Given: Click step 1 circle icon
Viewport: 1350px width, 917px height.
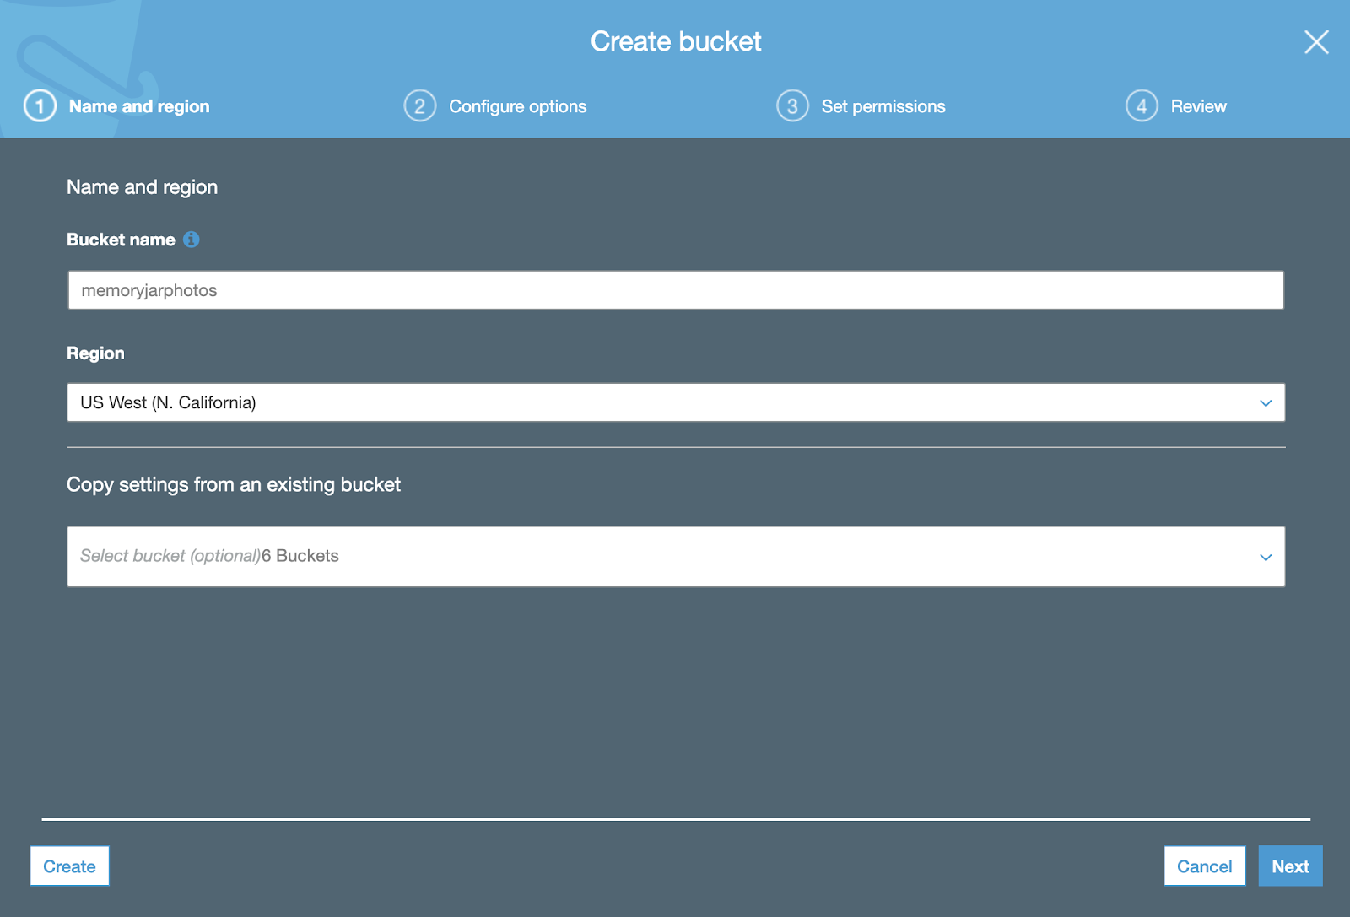Looking at the screenshot, I should 40,106.
